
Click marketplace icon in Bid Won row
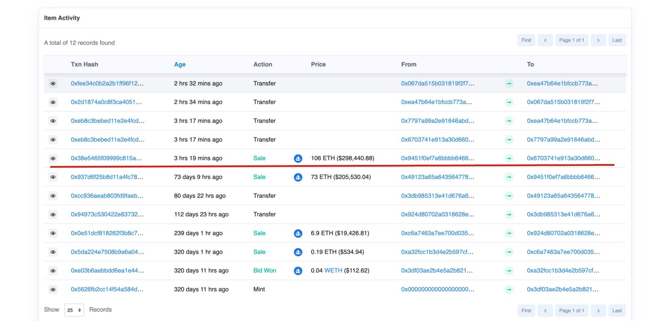298,271
